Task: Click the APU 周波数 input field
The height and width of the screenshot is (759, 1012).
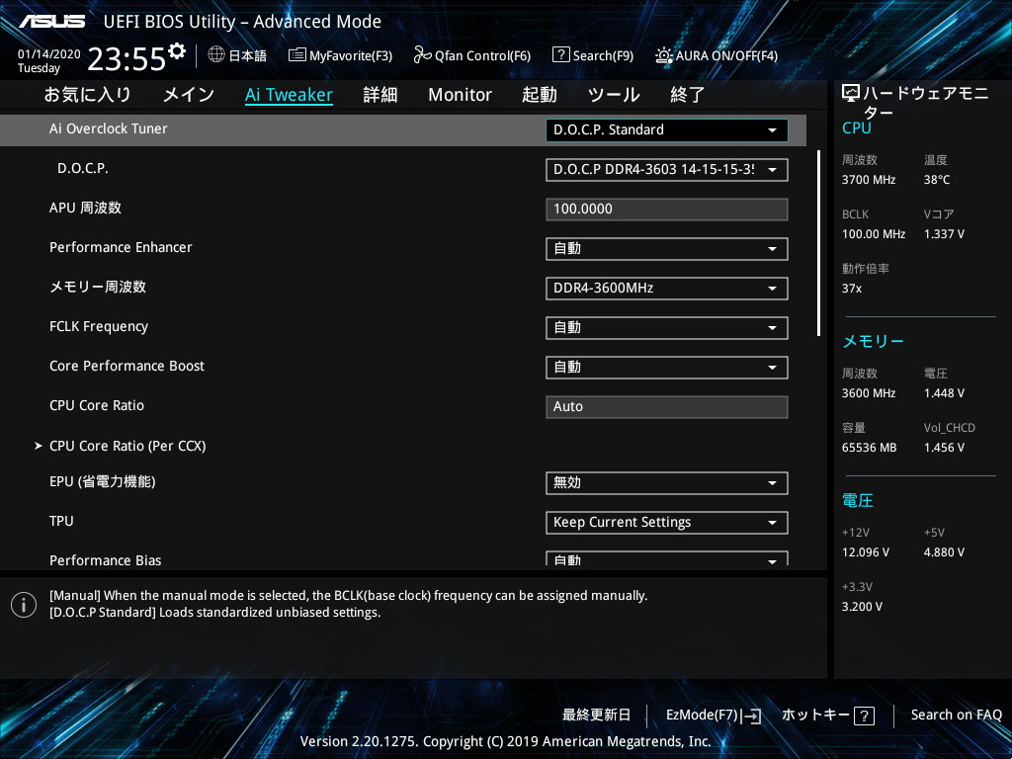Action: 667,210
